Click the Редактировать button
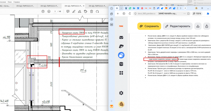211x111 pixels. (178, 26)
